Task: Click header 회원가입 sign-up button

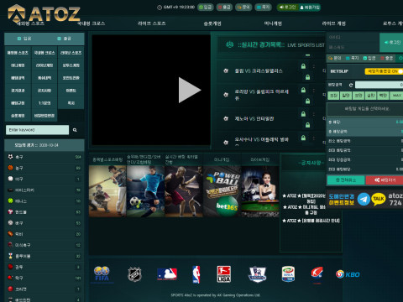Action: pos(310,8)
